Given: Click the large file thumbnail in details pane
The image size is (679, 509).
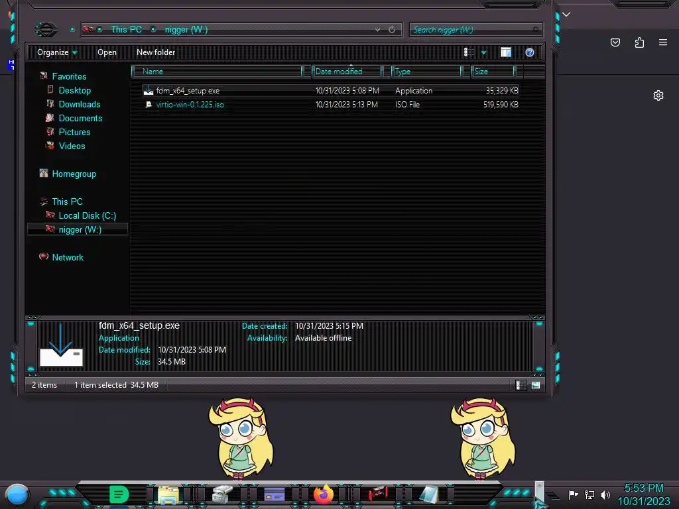Looking at the screenshot, I should coord(61,345).
